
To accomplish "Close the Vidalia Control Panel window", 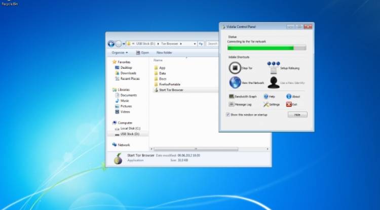I will click(x=308, y=27).
